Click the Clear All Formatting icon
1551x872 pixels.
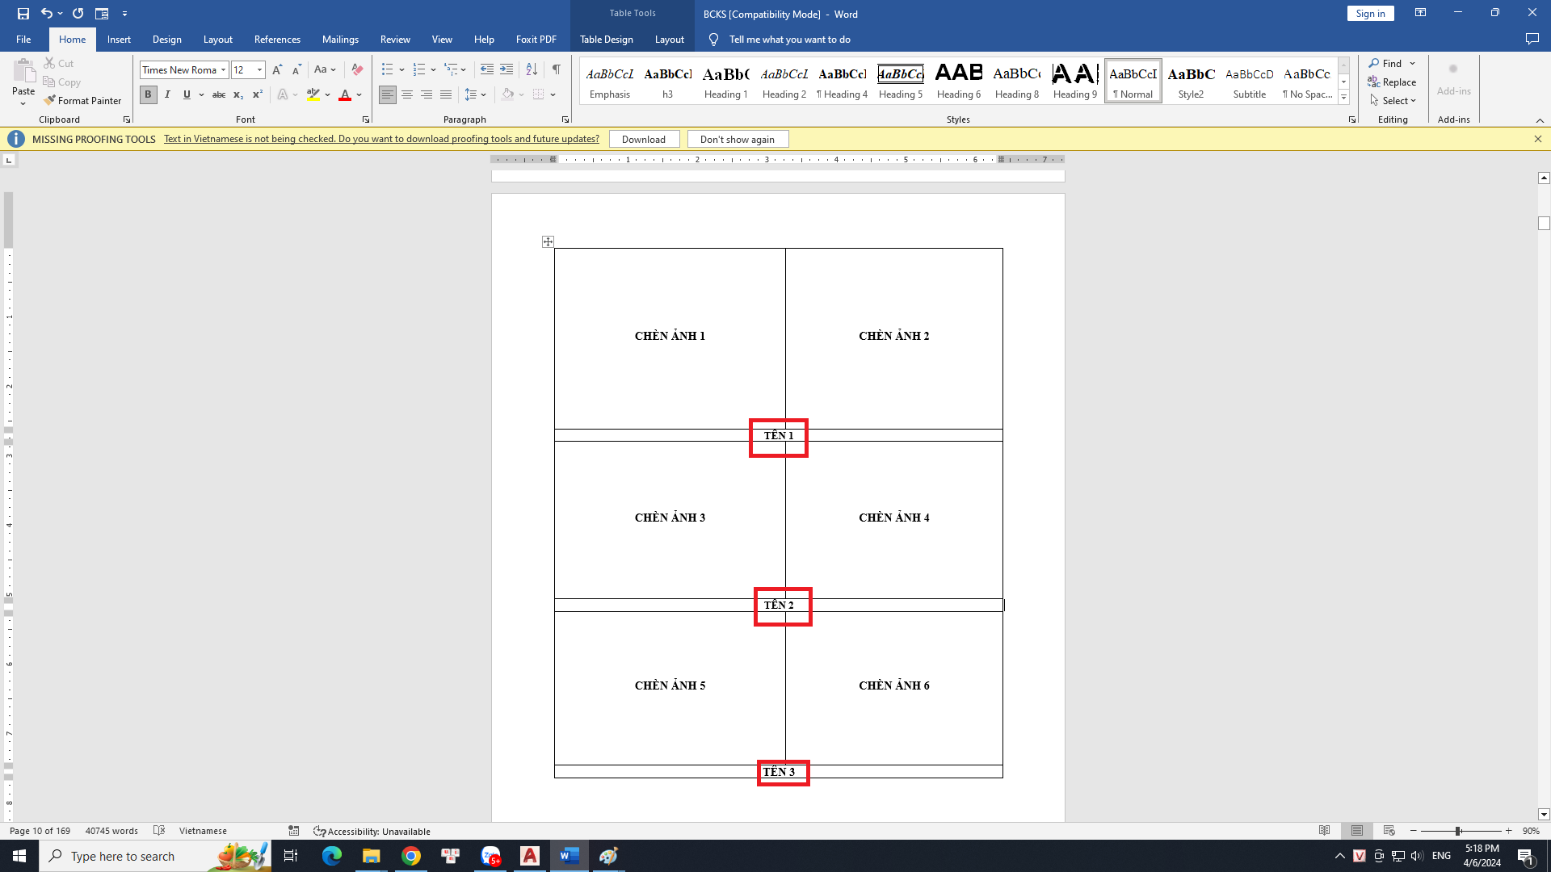coord(357,70)
